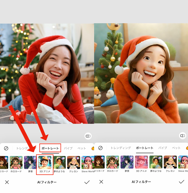
Task: Select the no-filter icon on left screen
Action: click(x=6, y=148)
